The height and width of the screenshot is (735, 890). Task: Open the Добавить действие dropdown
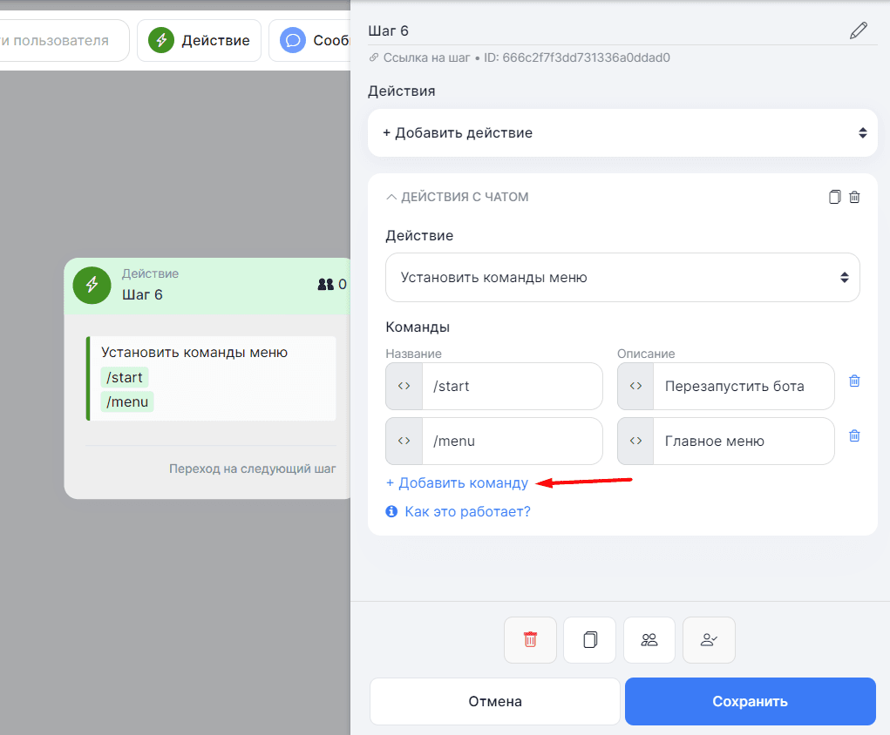tap(622, 133)
